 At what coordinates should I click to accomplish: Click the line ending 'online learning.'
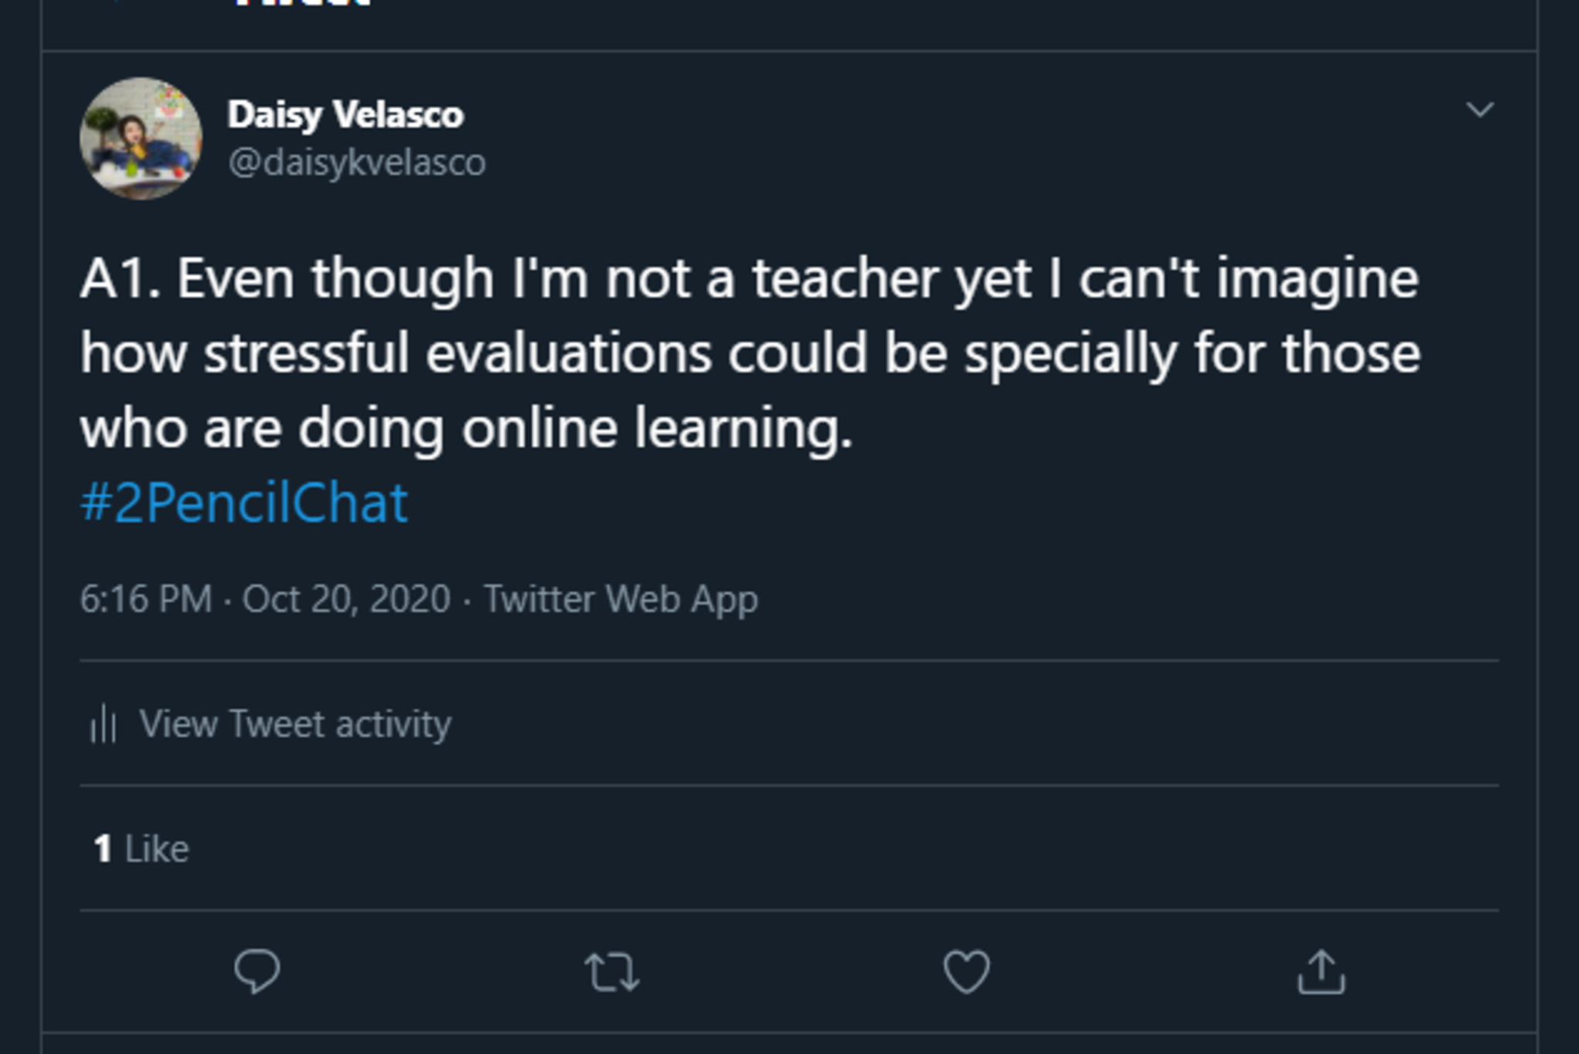pos(466,429)
